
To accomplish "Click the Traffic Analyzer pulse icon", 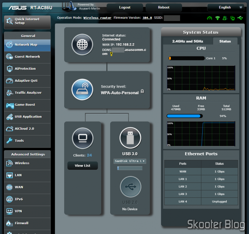I will [9, 93].
